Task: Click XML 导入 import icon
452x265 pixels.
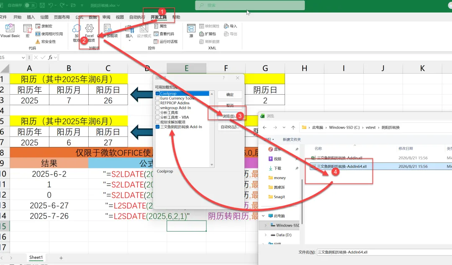Action: (226, 26)
